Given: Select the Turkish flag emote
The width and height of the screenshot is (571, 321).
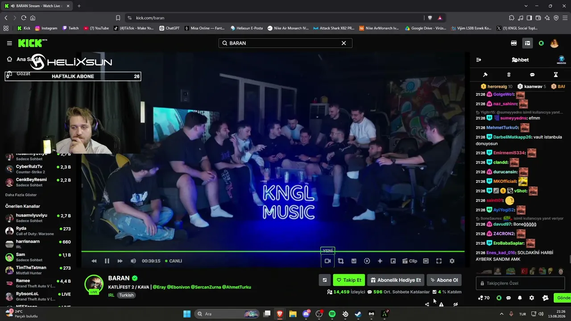Looking at the screenshot, I should point(524,271).
